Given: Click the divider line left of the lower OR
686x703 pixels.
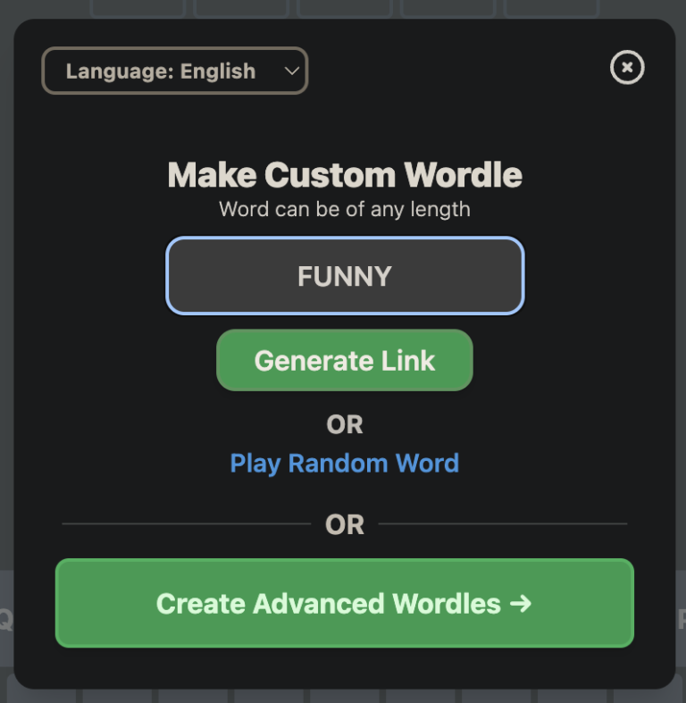Looking at the screenshot, I should (x=186, y=523).
